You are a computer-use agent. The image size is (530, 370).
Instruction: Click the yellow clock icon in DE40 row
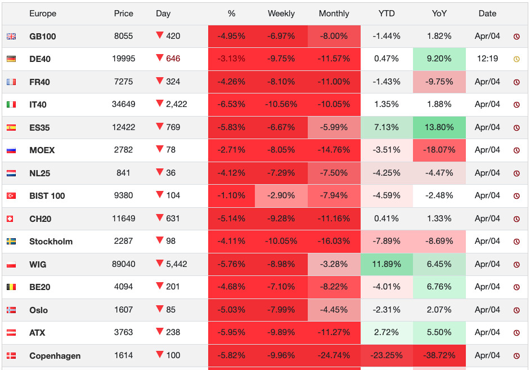coord(516,59)
